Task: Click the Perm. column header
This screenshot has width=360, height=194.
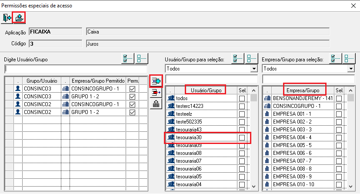Action: pos(133,81)
